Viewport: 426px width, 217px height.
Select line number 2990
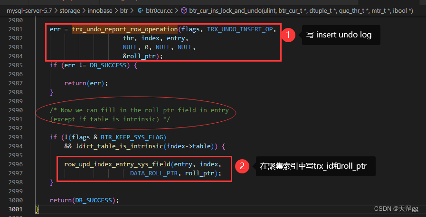tap(16, 110)
